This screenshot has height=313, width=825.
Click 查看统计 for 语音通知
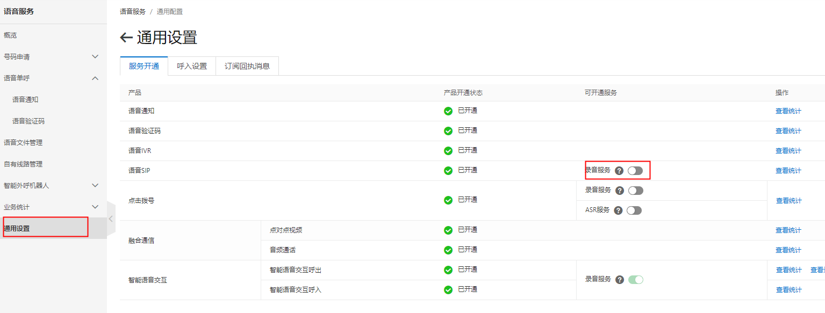tap(788, 111)
